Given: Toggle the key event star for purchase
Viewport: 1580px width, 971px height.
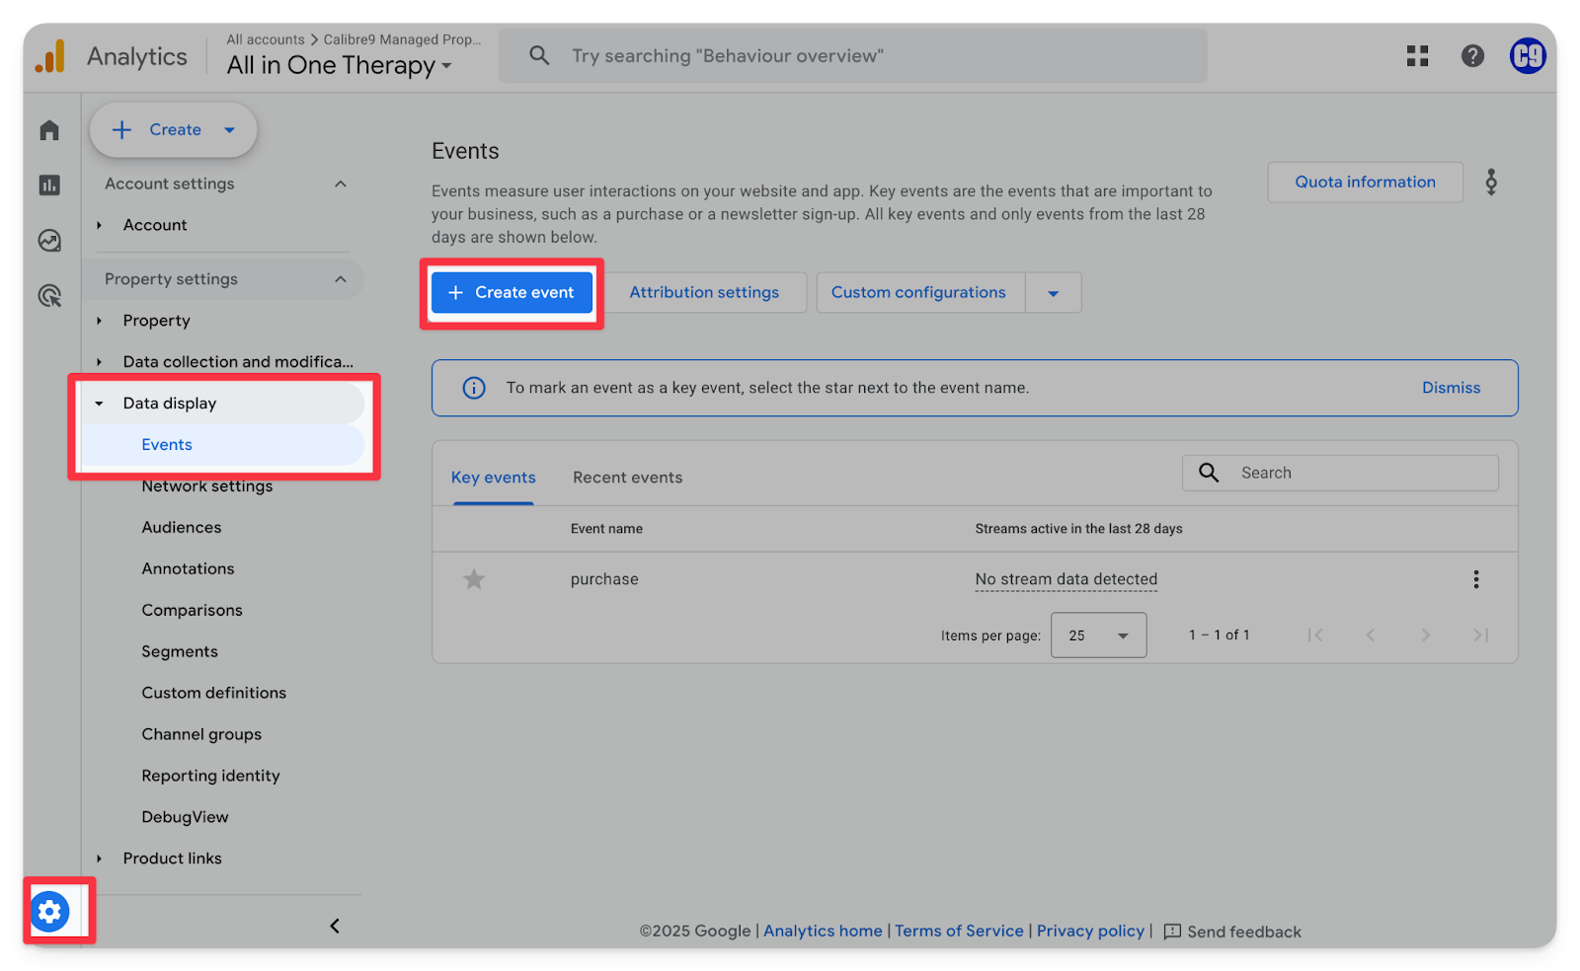Looking at the screenshot, I should pos(474,579).
